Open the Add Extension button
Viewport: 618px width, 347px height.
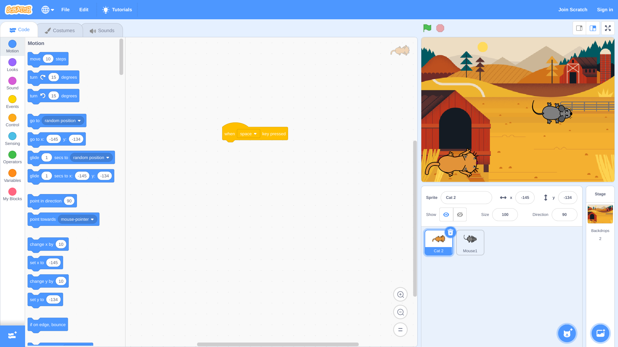[x=13, y=335]
